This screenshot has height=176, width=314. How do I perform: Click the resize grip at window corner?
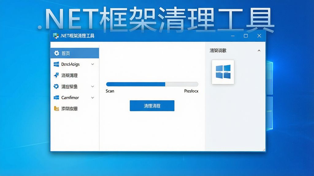[264, 150]
